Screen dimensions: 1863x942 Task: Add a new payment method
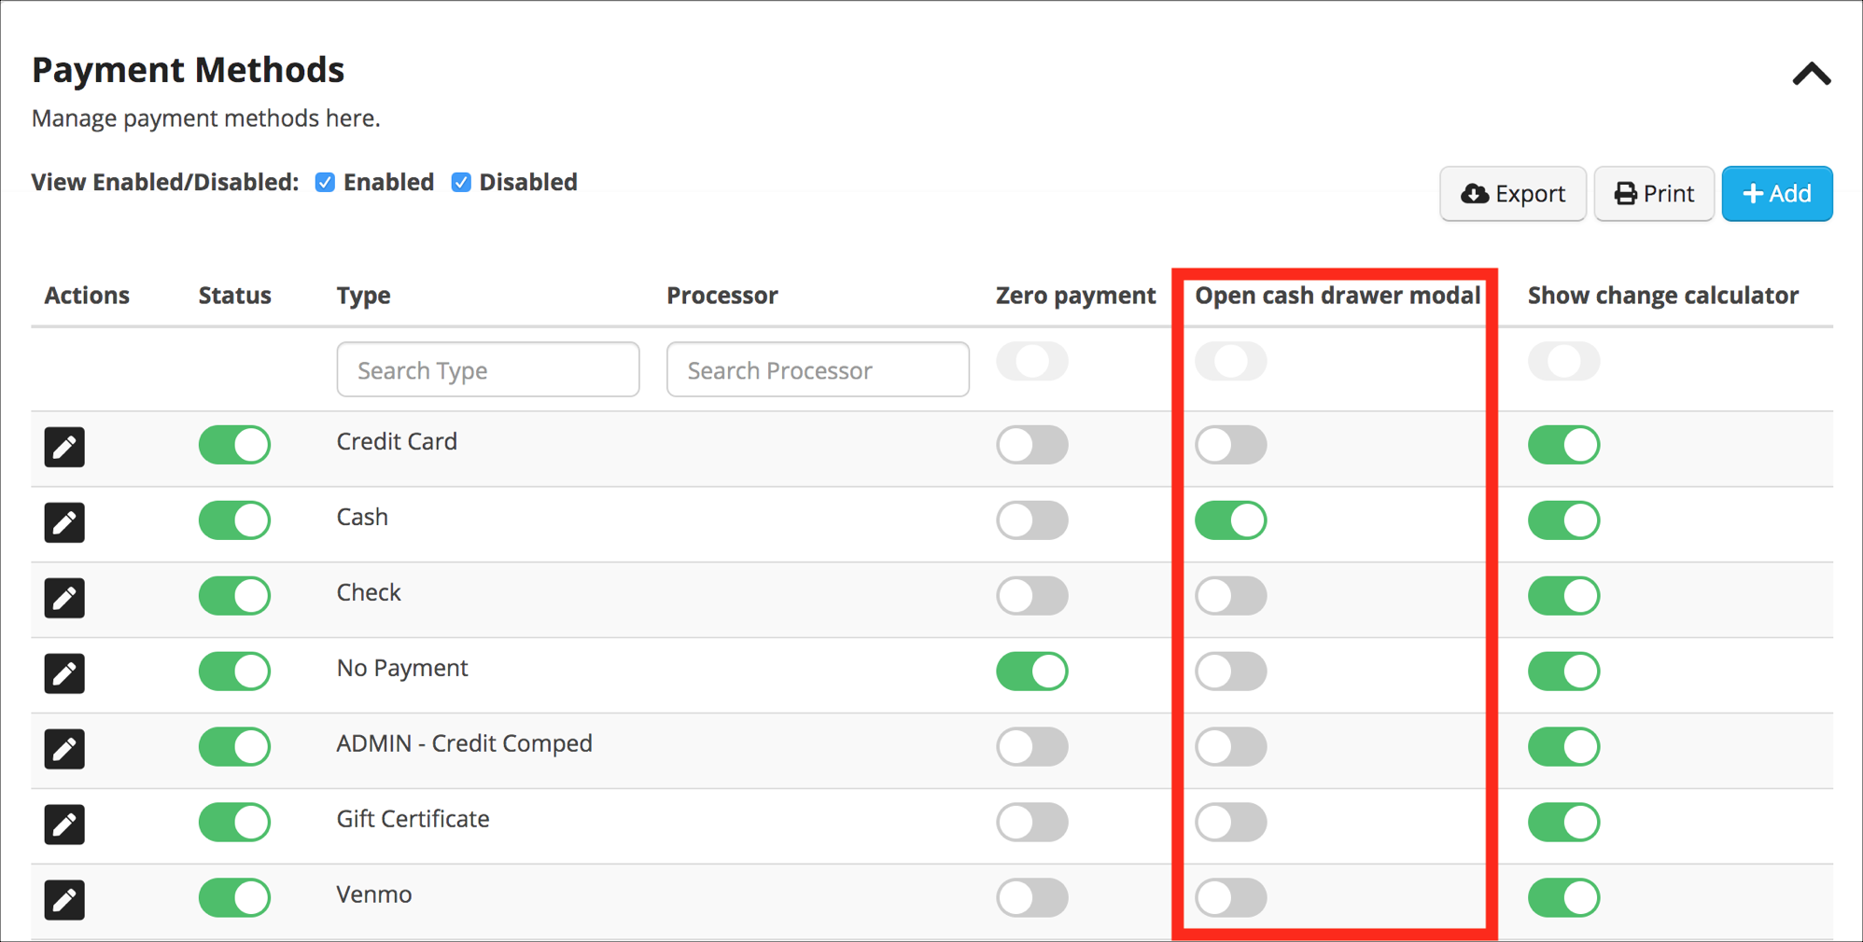1776,194
